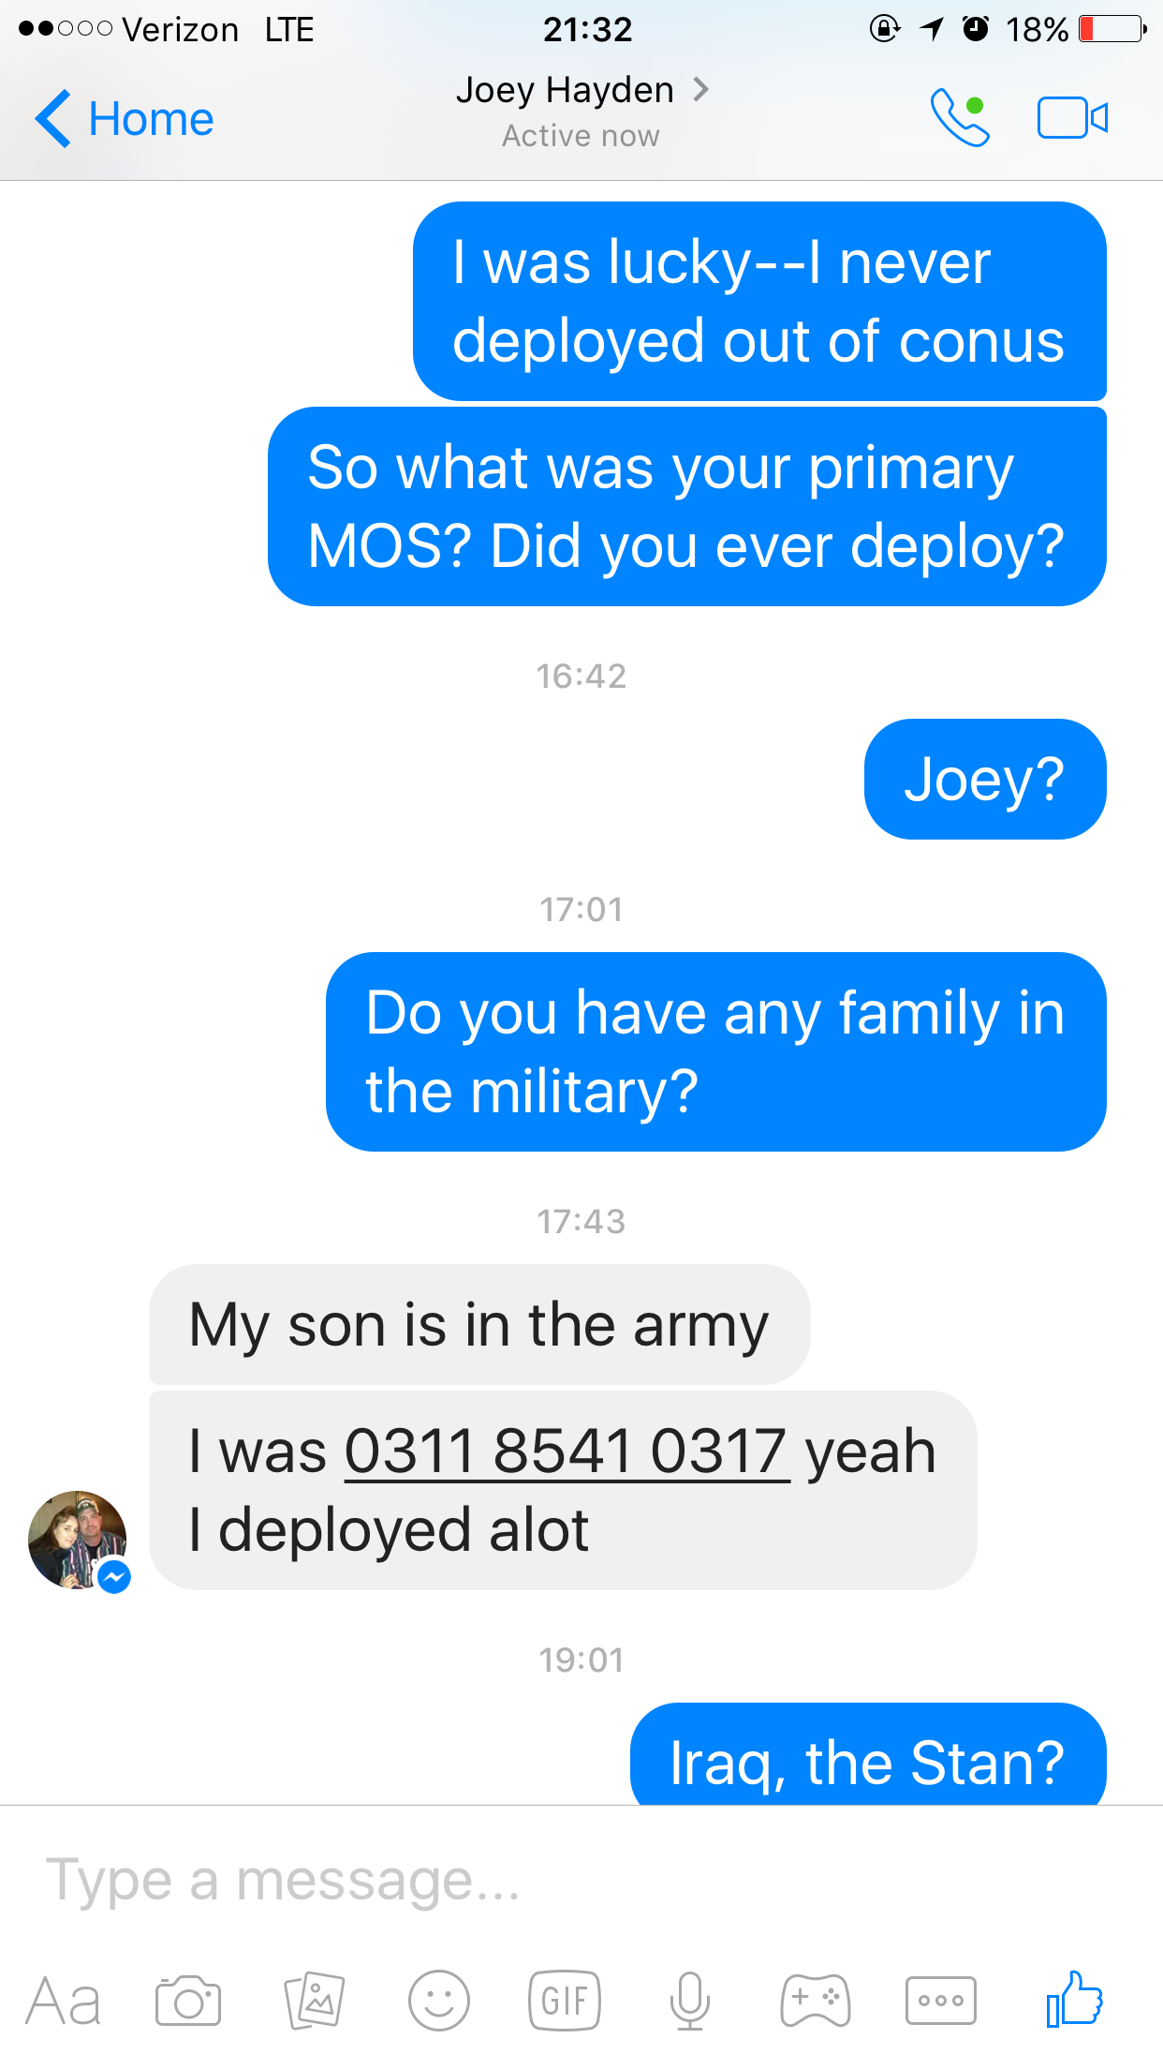Viewport: 1163px width, 2069px height.
Task: Open Joey's profile picture thumbnail
Action: (78, 1540)
